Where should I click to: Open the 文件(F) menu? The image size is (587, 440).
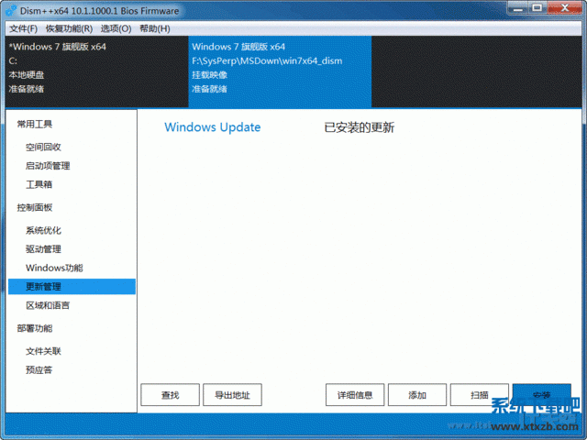[22, 28]
